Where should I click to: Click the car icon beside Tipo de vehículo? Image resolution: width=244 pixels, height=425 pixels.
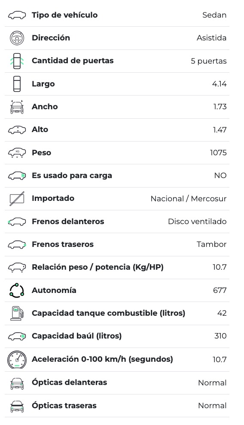(17, 15)
